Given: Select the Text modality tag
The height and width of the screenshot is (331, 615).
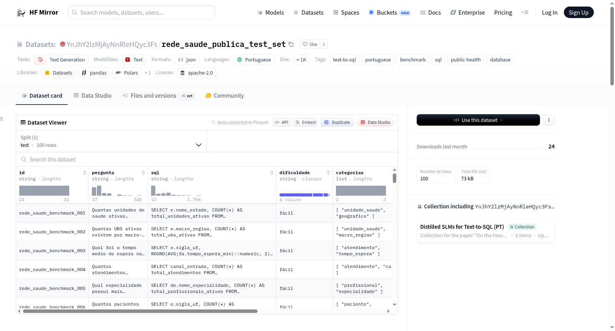Looking at the screenshot, I should tap(134, 60).
